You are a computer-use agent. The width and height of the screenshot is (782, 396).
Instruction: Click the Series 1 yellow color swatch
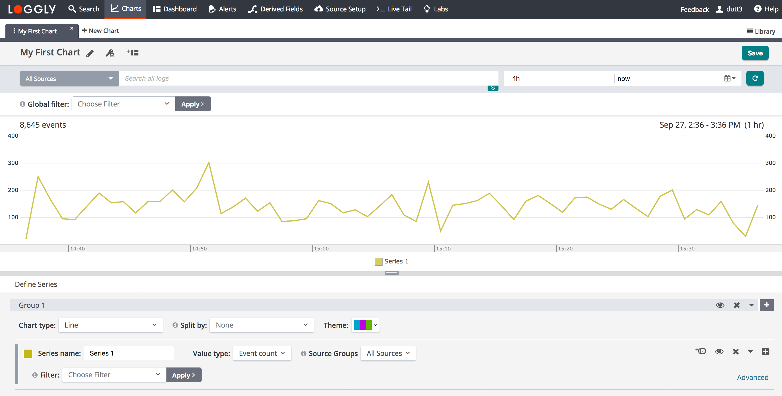pyautogui.click(x=28, y=353)
